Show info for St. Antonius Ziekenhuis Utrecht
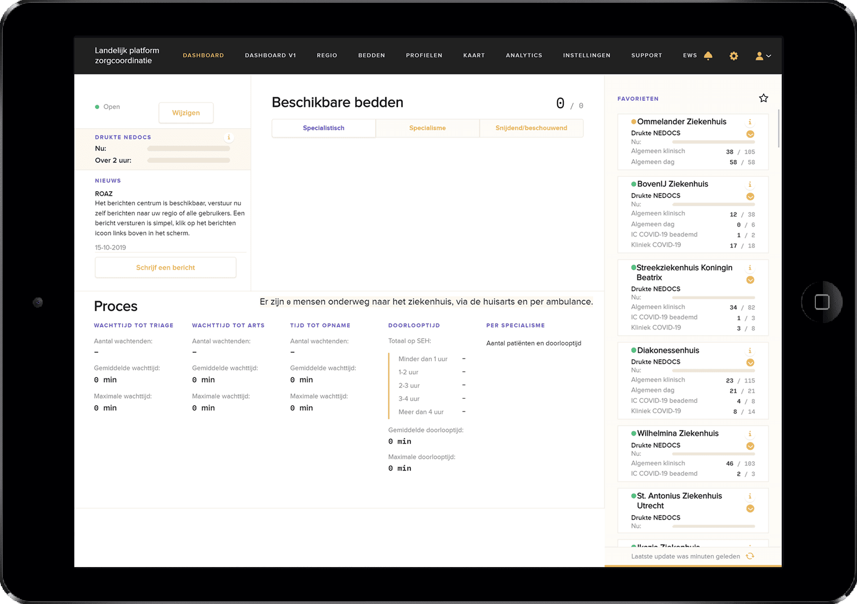 (750, 496)
